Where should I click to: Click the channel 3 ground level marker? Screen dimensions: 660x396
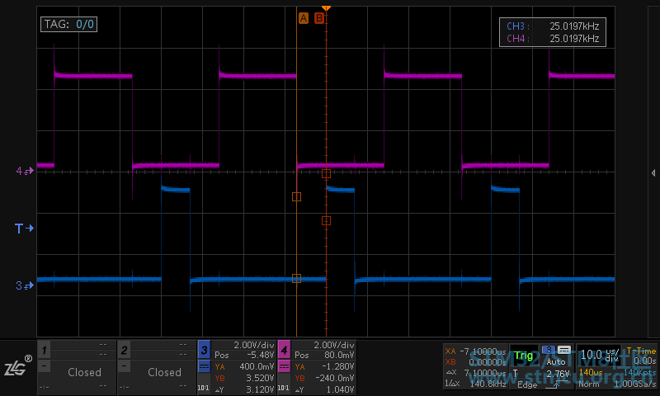pyautogui.click(x=25, y=285)
